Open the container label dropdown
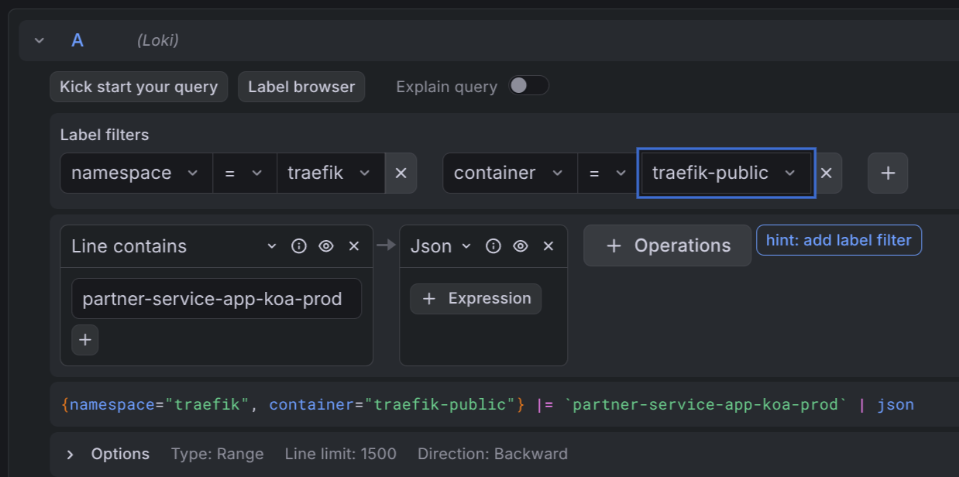The image size is (959, 477). point(510,173)
